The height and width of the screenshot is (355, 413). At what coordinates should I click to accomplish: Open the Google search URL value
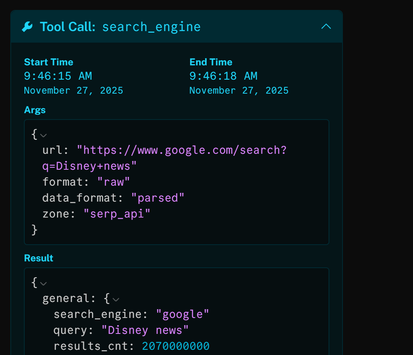(182, 149)
